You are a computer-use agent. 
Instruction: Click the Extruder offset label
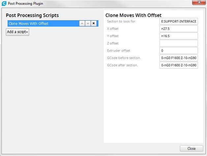click(119, 51)
